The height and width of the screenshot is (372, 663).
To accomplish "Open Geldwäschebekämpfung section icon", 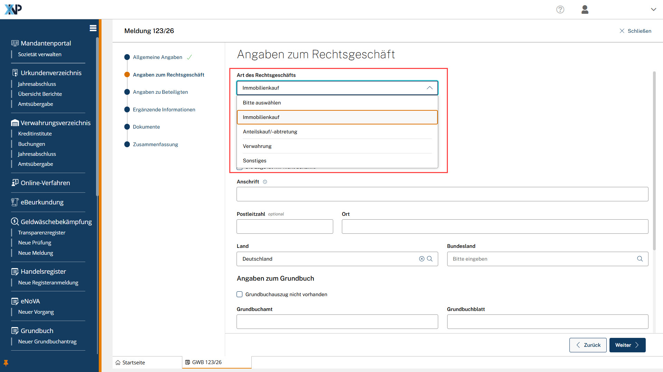I will click(15, 222).
